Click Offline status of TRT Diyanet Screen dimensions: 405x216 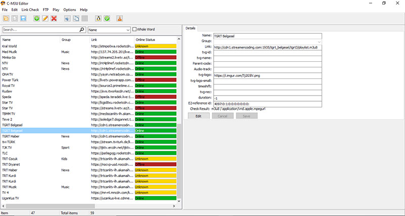click(155, 164)
